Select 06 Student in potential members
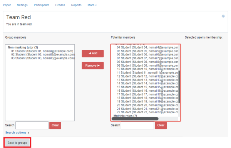Screen dimensions: 231x148 [147, 55]
